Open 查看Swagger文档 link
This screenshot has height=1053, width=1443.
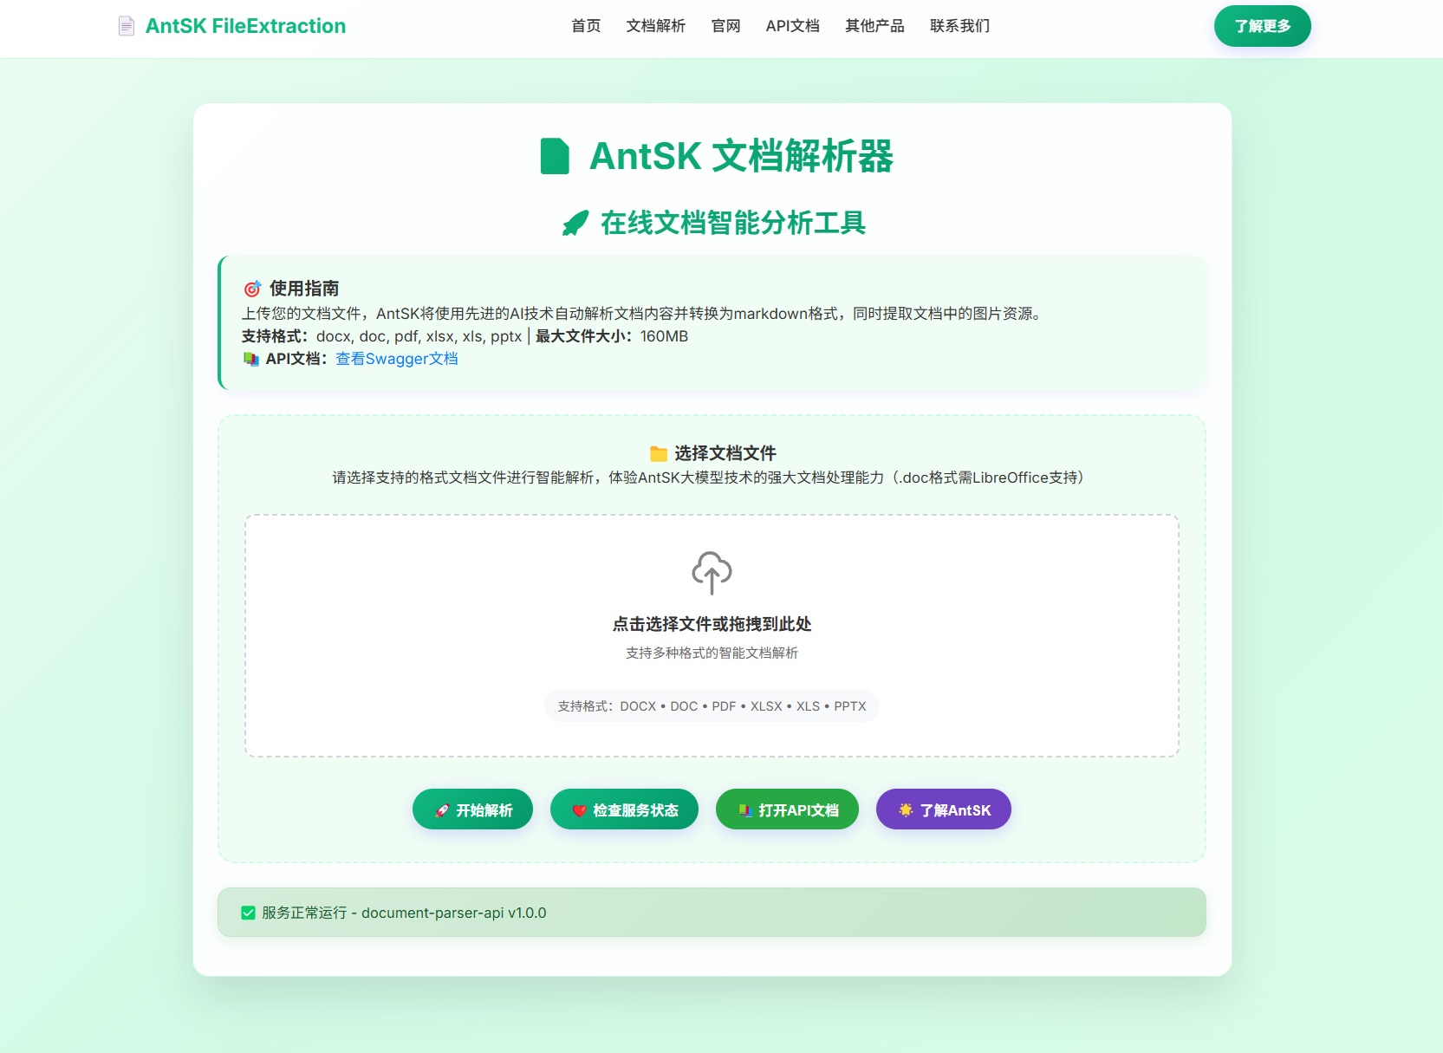[x=396, y=358]
